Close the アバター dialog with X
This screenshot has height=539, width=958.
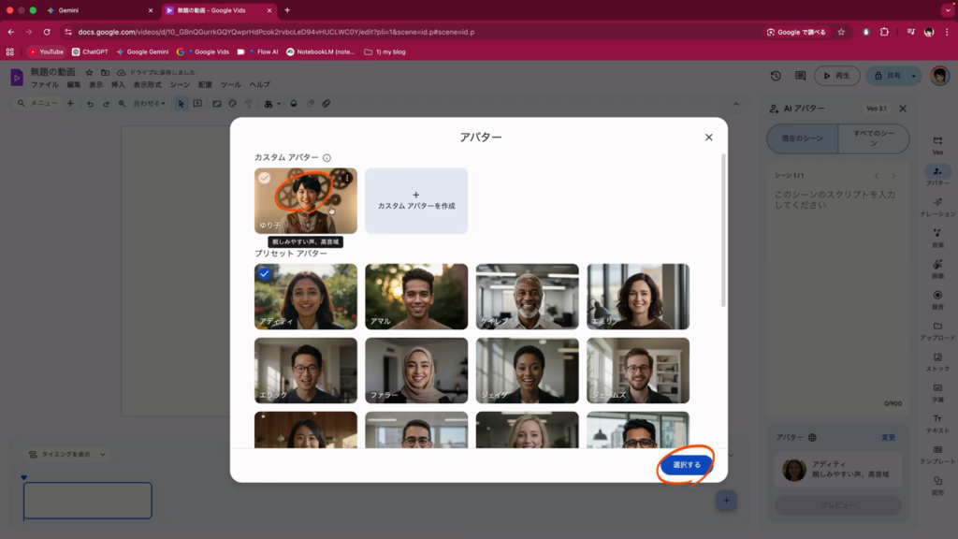click(708, 138)
